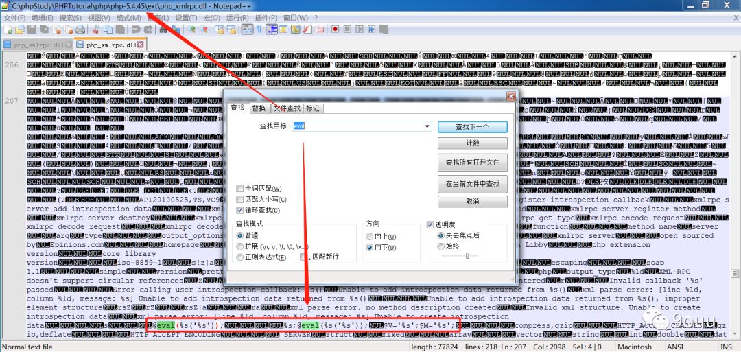
Task: Open the 设置(T) settings menu
Action: coord(186,17)
